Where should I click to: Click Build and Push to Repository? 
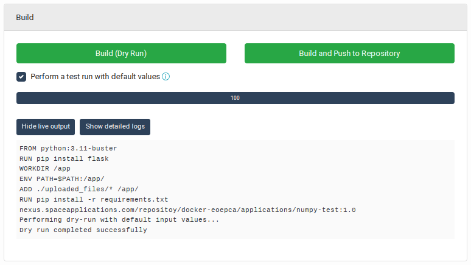(349, 53)
